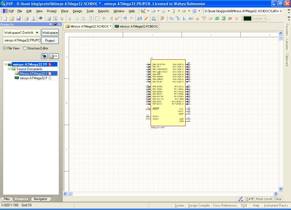Viewport: 291px width, 210px height.
Task: Create a new document from toolbar
Action: click(5, 18)
